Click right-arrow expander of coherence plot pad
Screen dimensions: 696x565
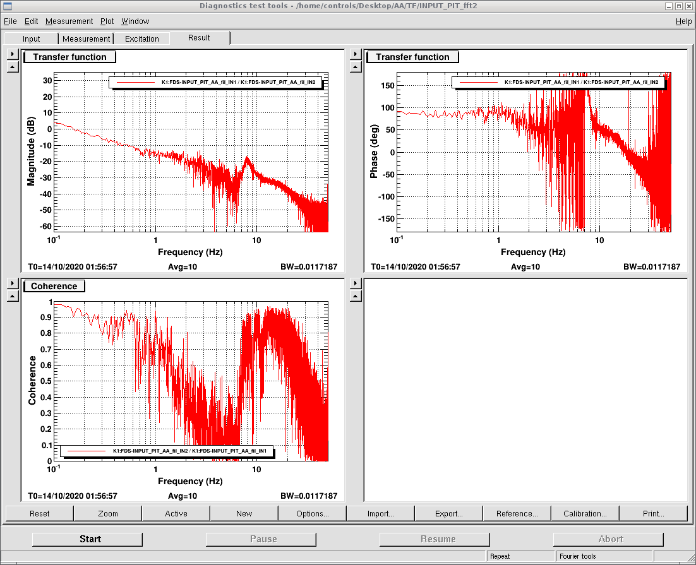(13, 283)
